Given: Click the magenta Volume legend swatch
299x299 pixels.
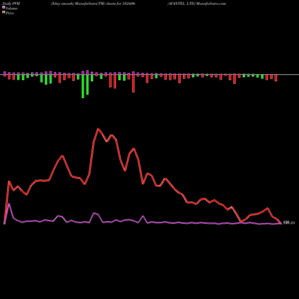Looking at the screenshot, I should pyautogui.click(x=4, y=8).
